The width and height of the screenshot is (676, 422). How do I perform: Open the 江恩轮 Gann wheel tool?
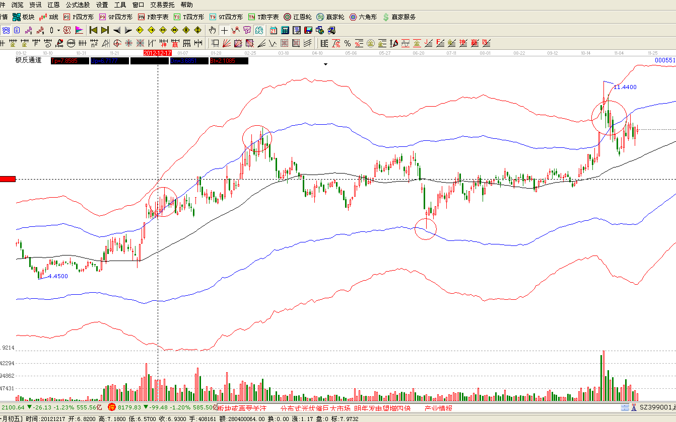[297, 17]
